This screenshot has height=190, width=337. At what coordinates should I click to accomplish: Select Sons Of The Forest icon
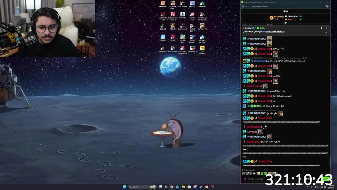[163, 16]
